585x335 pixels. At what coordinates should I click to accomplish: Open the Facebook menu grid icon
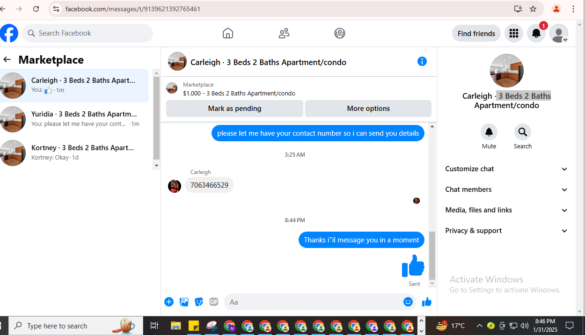click(x=514, y=33)
